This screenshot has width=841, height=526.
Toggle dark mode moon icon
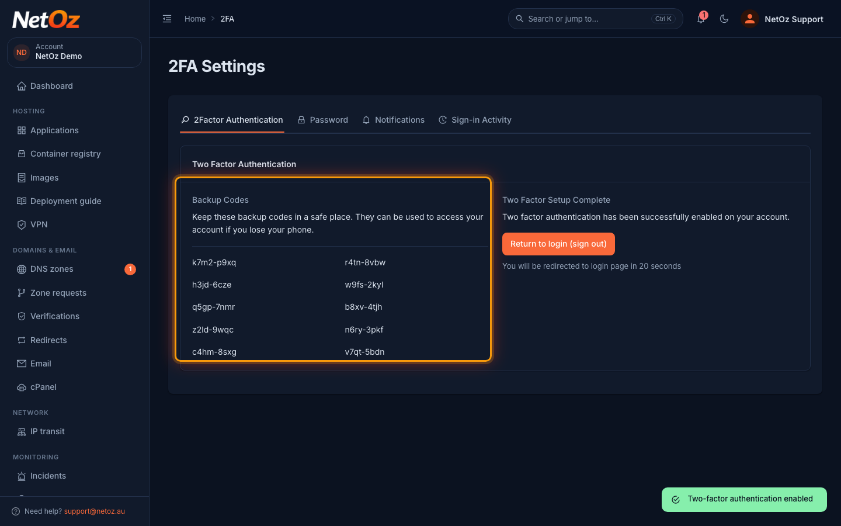pos(724,19)
